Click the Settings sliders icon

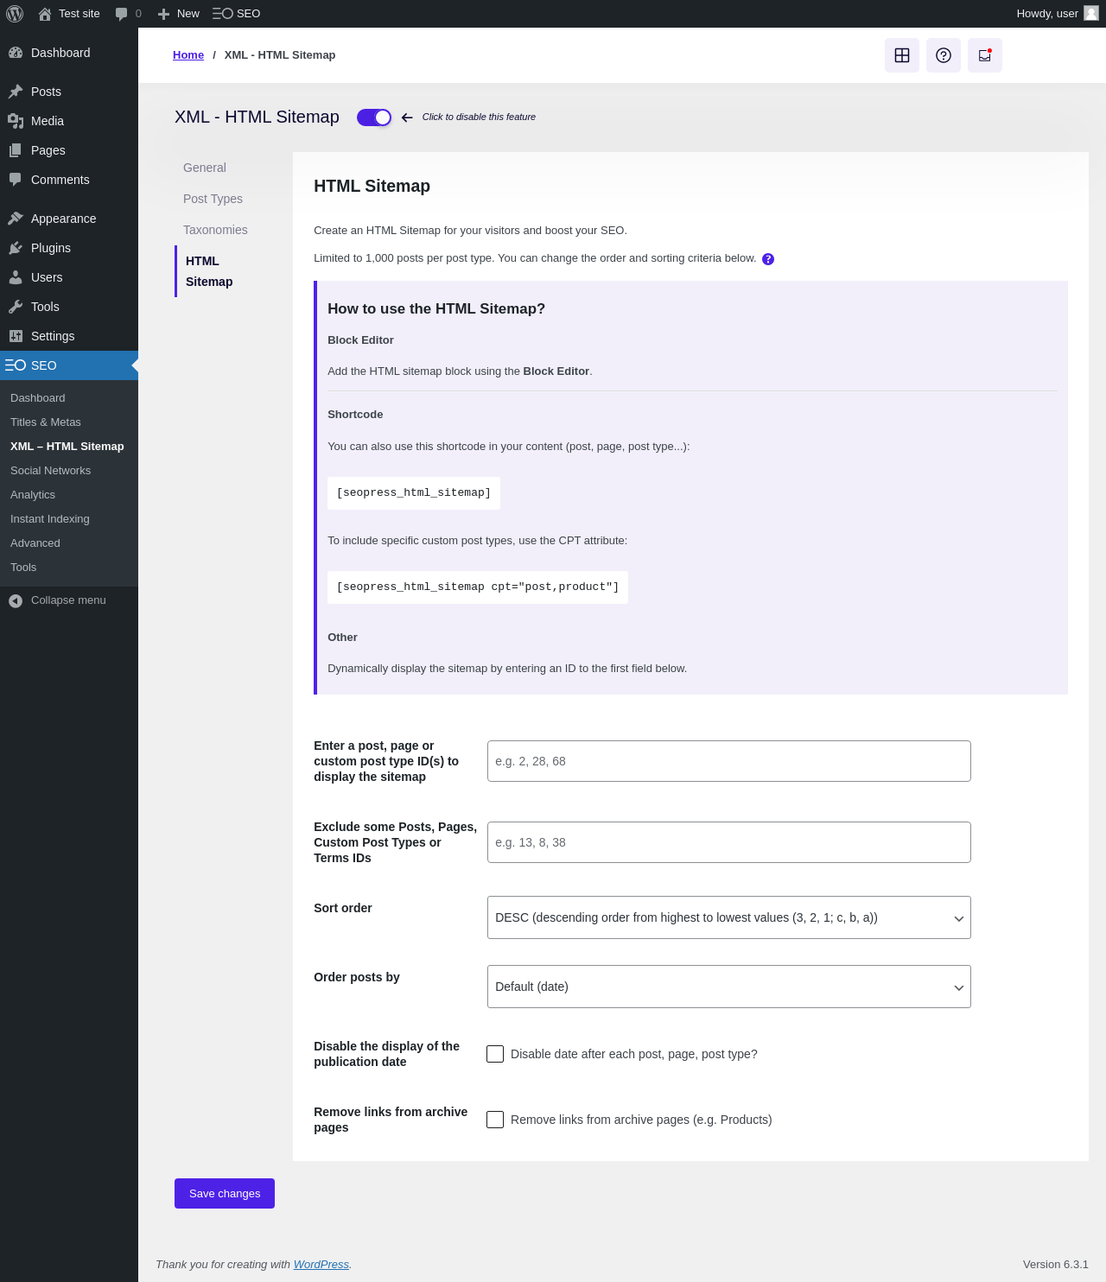[x=16, y=336]
